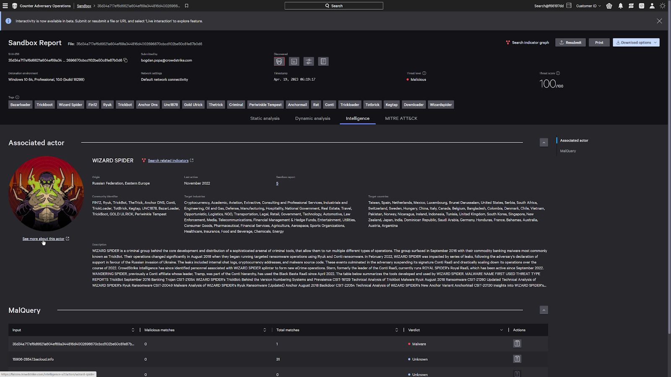
Task: Switch to MITRE ATT&CK tab
Action: tap(401, 119)
